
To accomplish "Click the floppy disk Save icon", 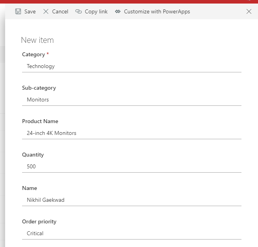I will pyautogui.click(x=18, y=12).
